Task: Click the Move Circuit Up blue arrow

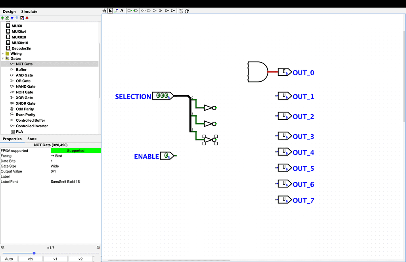Action: tap(12, 18)
